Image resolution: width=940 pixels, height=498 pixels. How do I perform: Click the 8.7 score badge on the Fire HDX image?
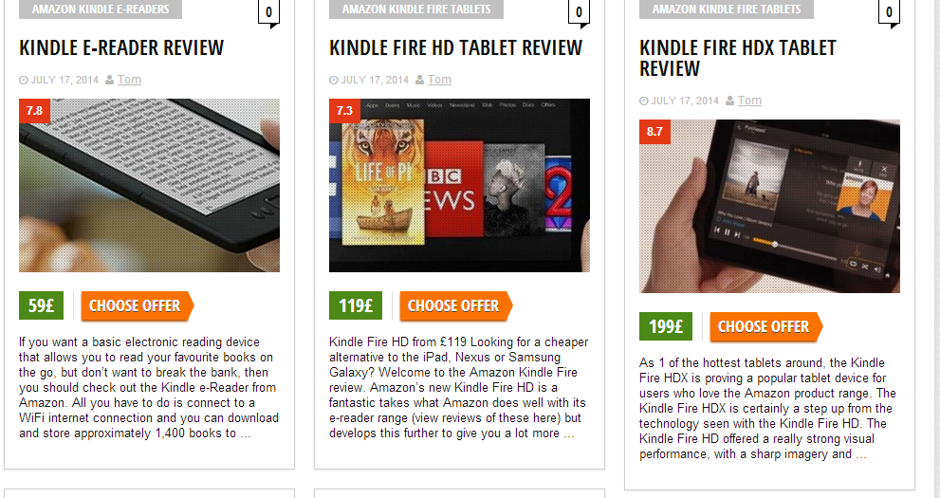click(x=654, y=132)
